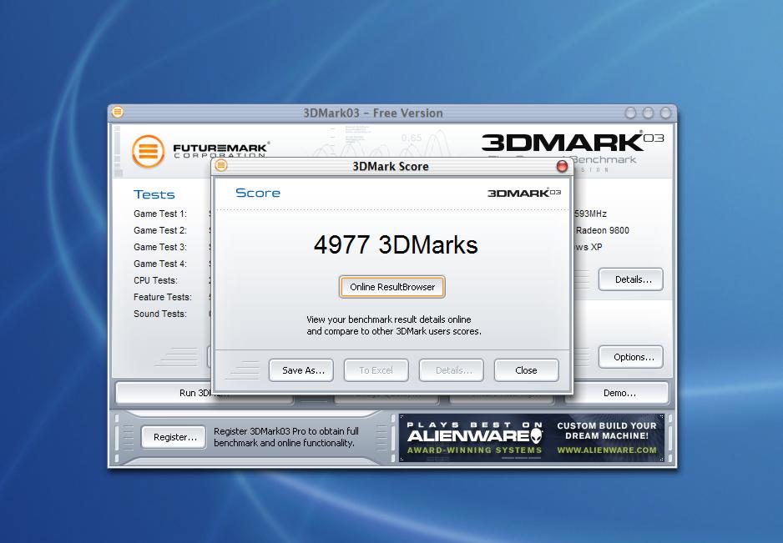Click the Score heading in the dialog

tap(258, 193)
